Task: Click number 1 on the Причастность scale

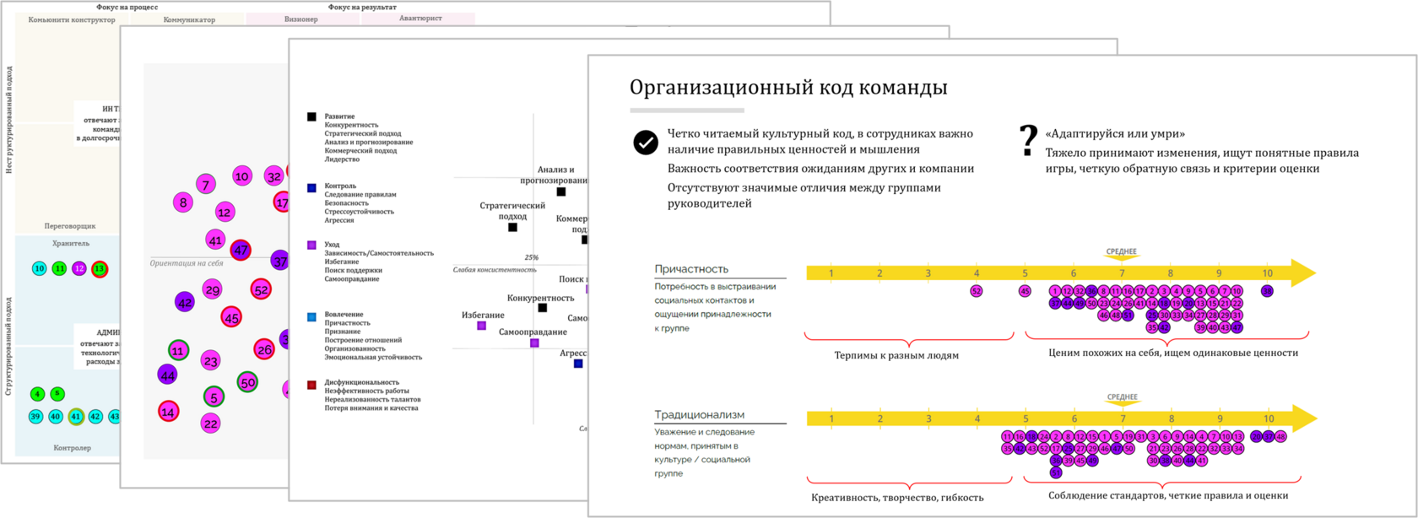Action: point(831,272)
